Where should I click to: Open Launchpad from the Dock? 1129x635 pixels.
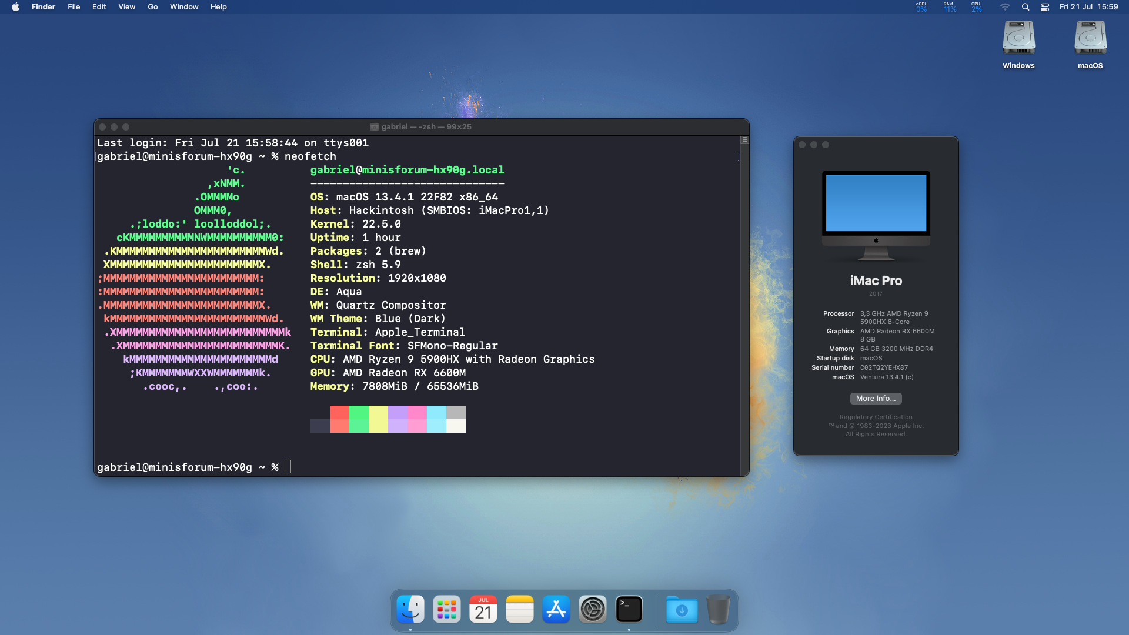446,609
